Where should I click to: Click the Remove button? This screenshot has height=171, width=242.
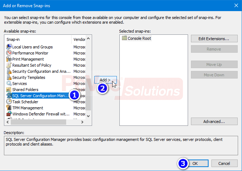214,49
